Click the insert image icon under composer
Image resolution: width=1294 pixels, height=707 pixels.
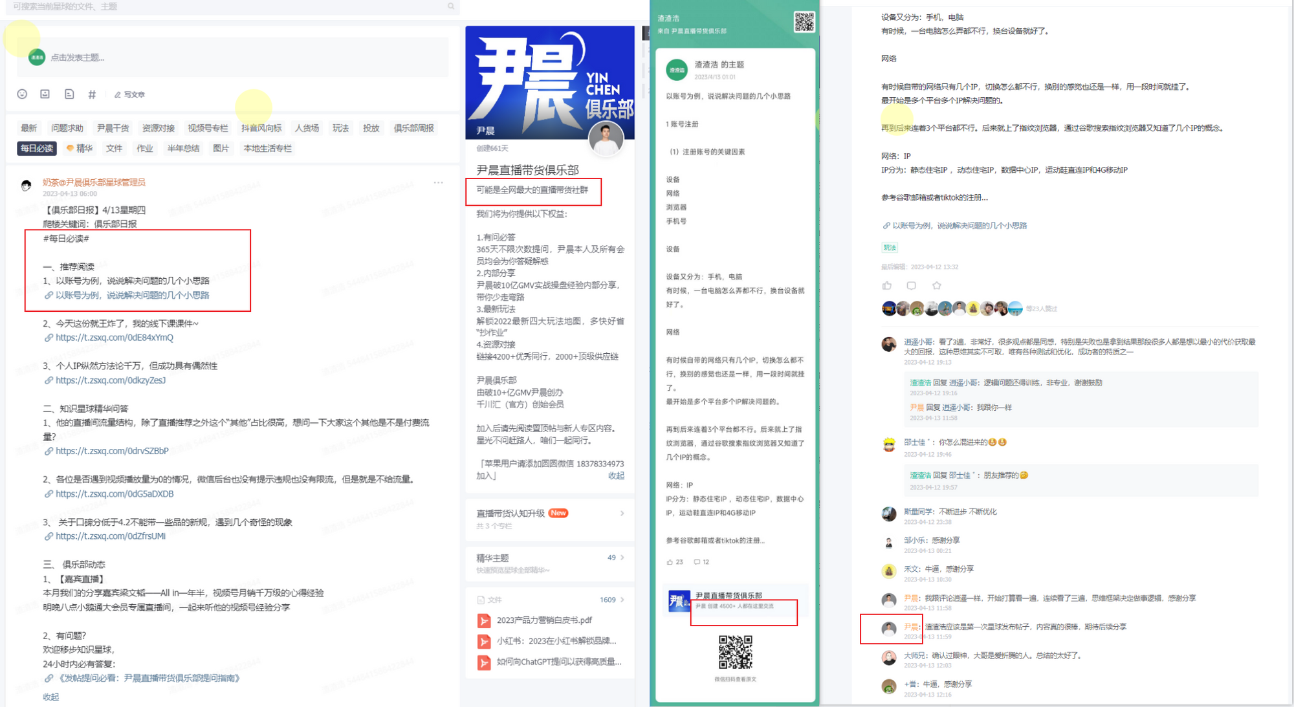coord(45,94)
